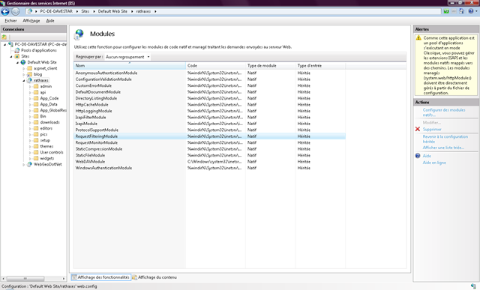The image size is (480, 290).
Task: Click the status bar network icon
Action: coord(473,286)
